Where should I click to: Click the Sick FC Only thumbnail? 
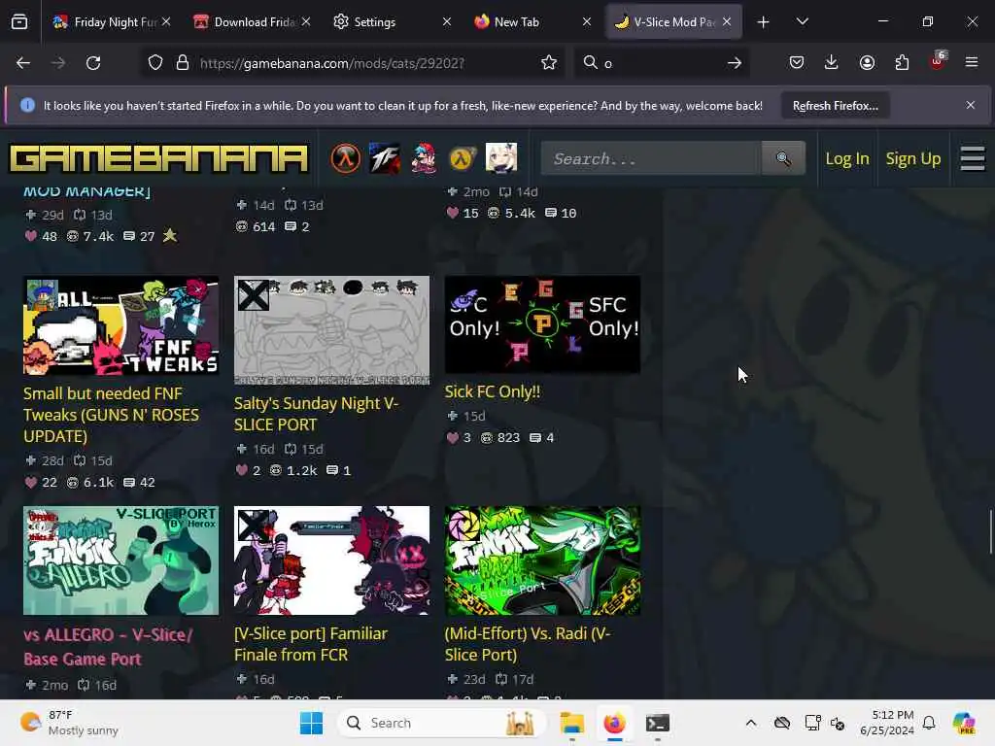[542, 324]
